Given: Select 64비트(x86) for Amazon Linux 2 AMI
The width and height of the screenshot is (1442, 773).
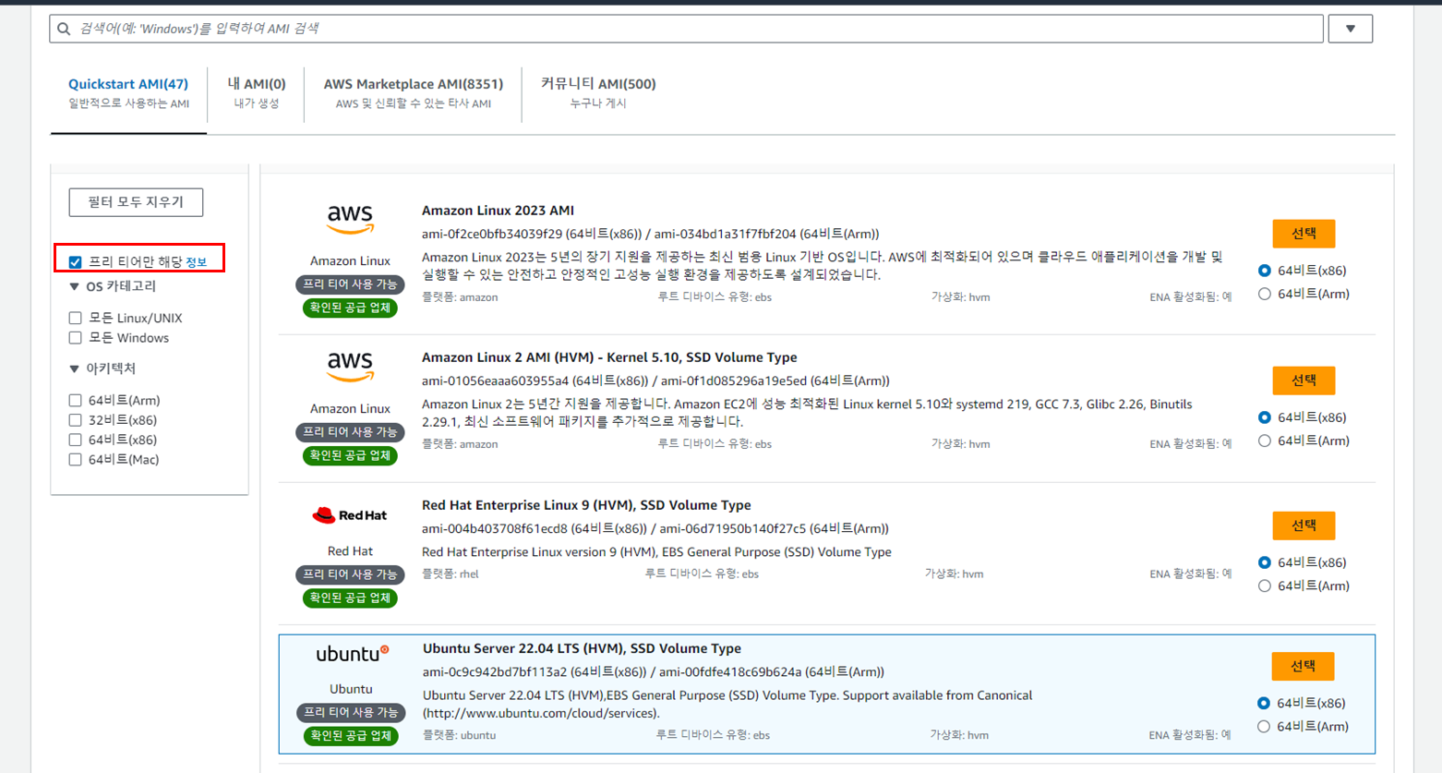Looking at the screenshot, I should 1265,417.
